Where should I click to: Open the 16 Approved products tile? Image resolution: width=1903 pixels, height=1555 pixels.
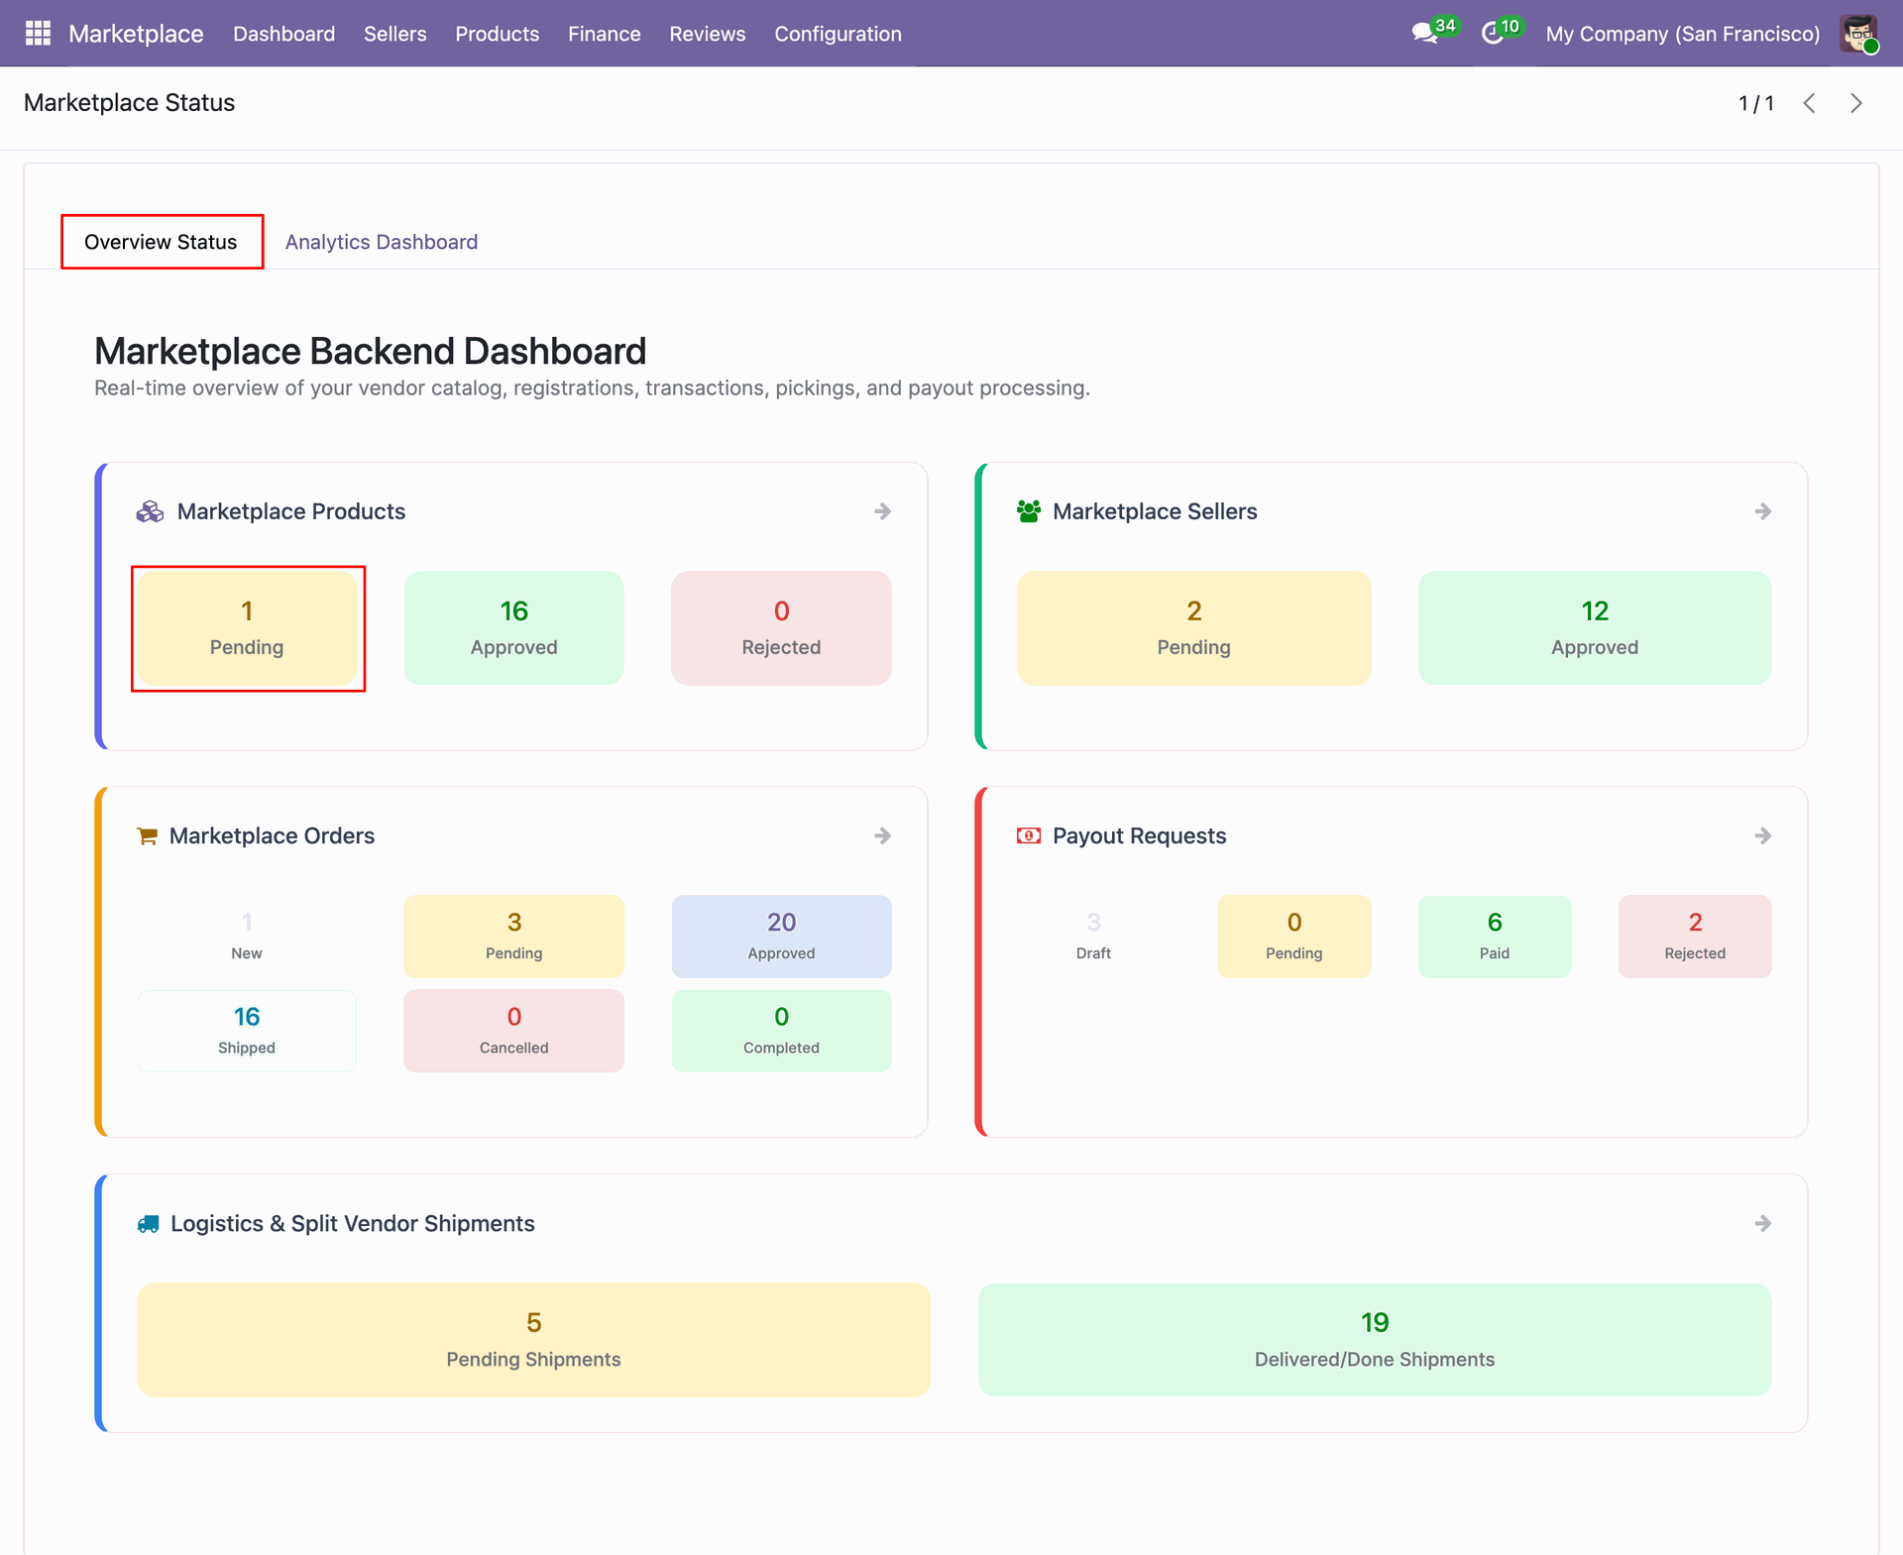click(513, 628)
